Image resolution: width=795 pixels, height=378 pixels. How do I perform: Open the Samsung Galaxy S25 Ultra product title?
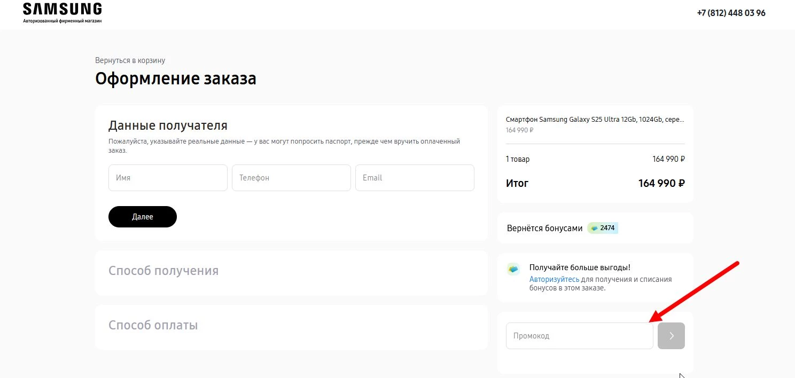coord(595,120)
